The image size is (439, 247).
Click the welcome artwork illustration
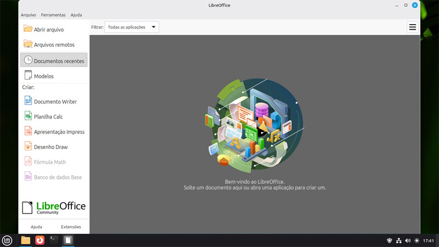(x=255, y=126)
